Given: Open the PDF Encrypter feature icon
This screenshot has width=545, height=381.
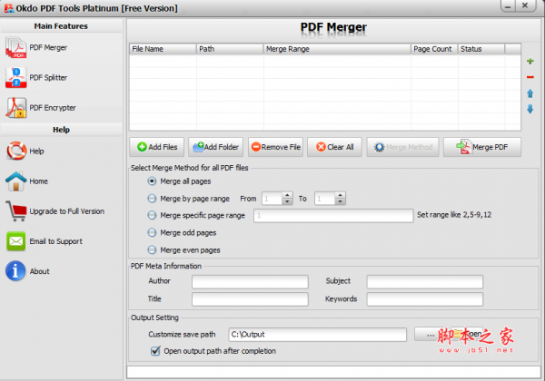Looking at the screenshot, I should pos(15,108).
